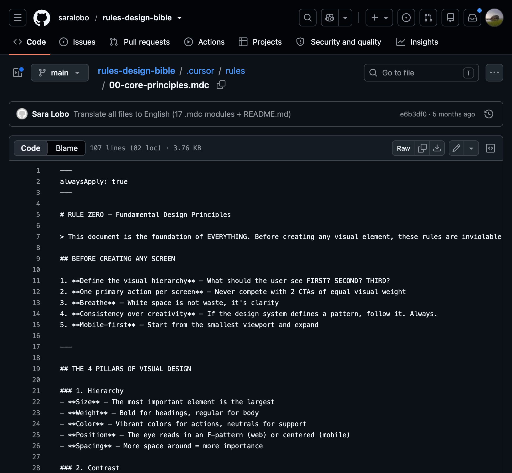
Task: Open the hamburger navigation menu
Action: 18,18
